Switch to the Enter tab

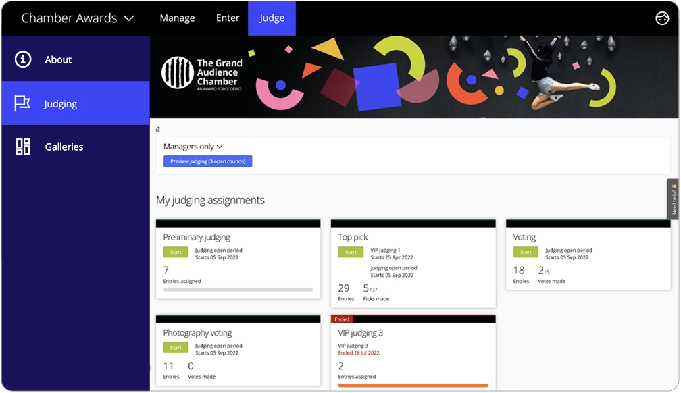click(228, 18)
